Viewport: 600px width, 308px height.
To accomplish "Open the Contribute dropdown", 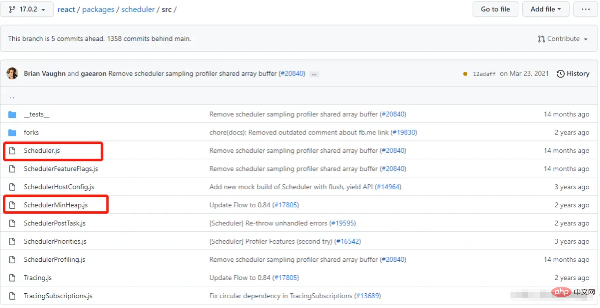I will coord(563,39).
